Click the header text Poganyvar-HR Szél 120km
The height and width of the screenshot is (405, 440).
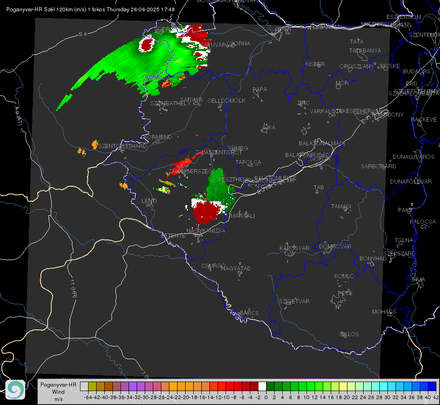pyautogui.click(x=39, y=9)
